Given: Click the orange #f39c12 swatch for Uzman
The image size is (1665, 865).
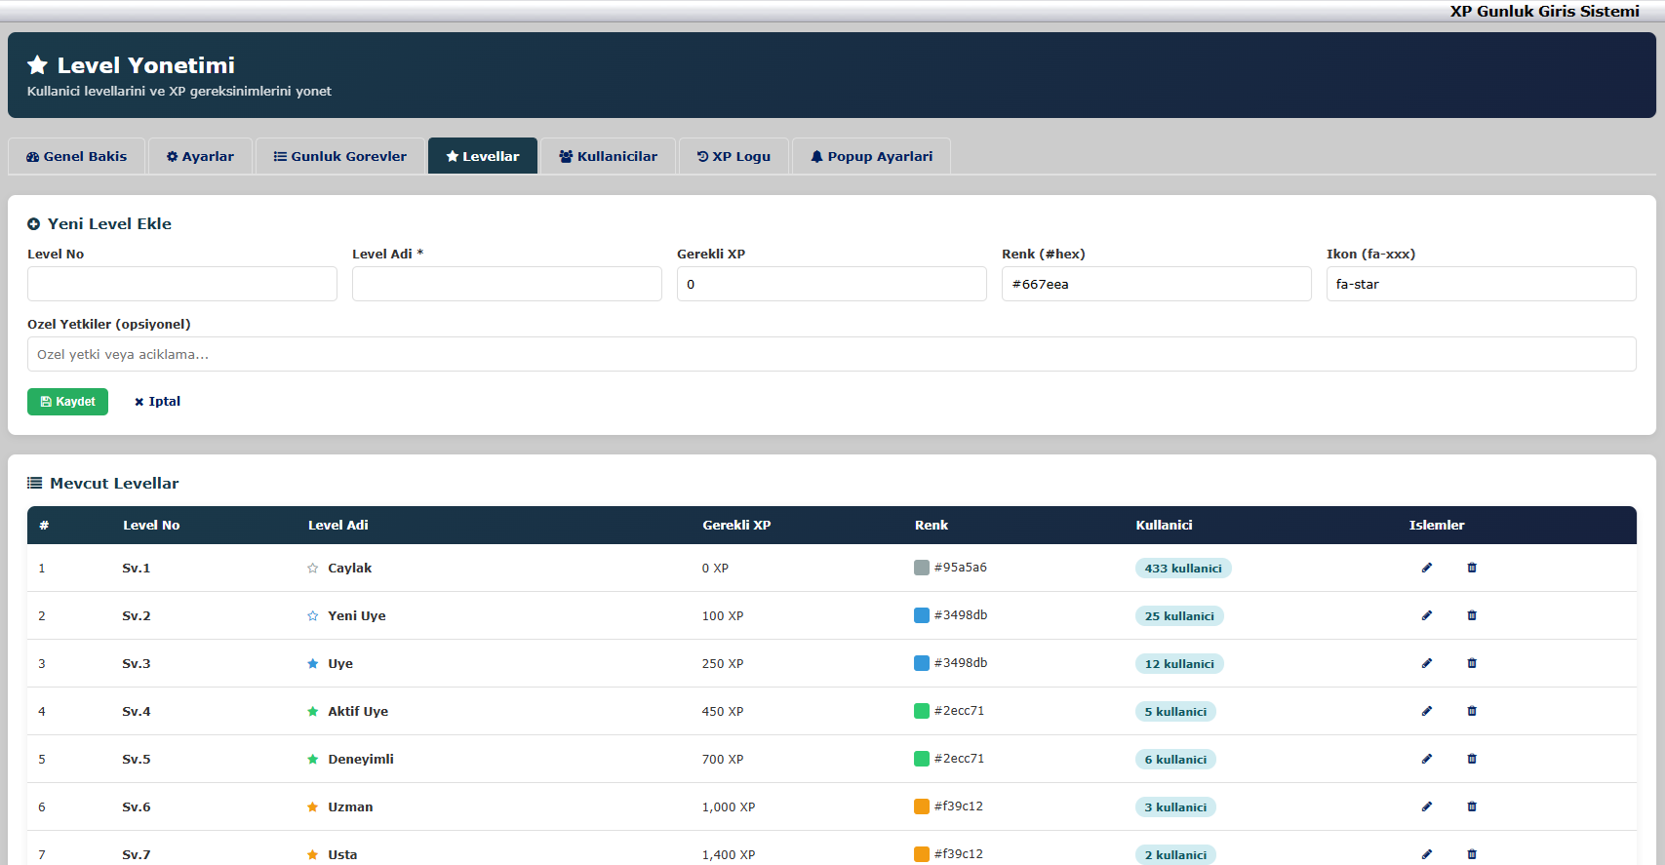Looking at the screenshot, I should coord(921,806).
